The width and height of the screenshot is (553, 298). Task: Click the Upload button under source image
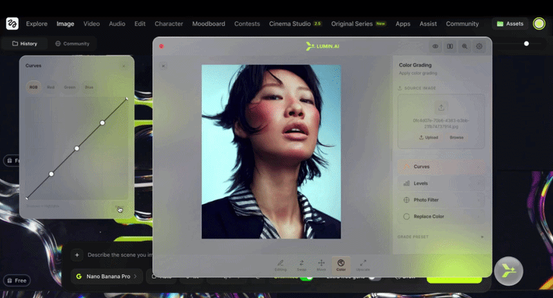[429, 138]
